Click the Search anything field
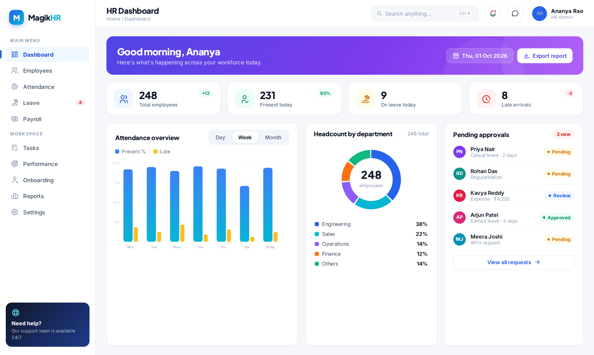This screenshot has height=355, width=594. pyautogui.click(x=425, y=13)
